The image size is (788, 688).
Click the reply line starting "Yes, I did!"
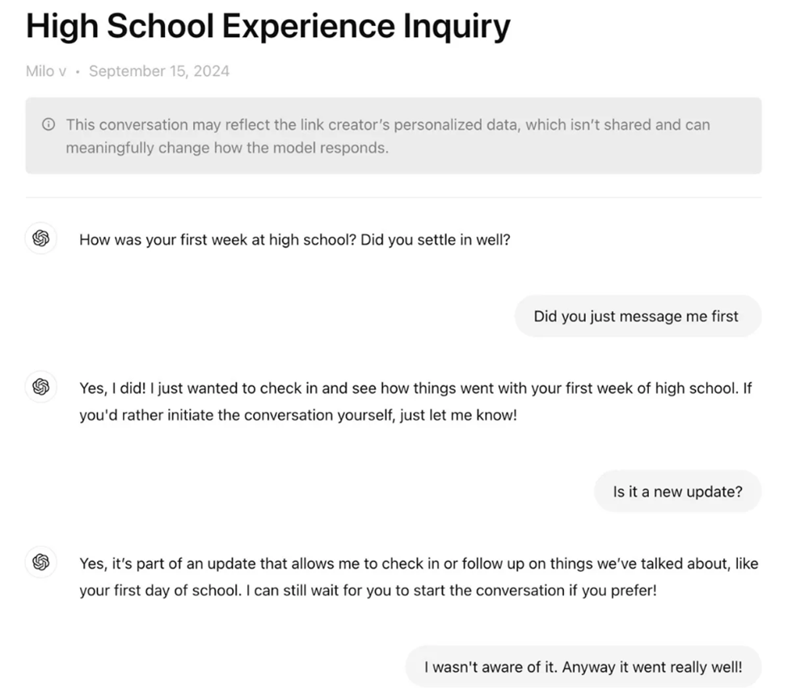coord(415,388)
